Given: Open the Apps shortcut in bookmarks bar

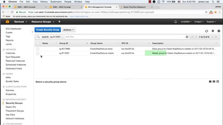Looking at the screenshot, I should (x=6, y=16).
